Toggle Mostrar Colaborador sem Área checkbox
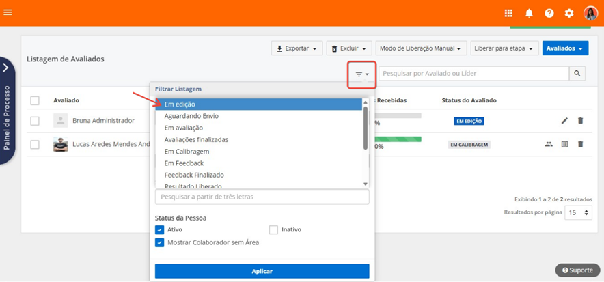This screenshot has width=604, height=282. pyautogui.click(x=160, y=242)
